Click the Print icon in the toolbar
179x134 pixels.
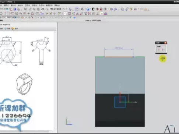pyautogui.click(x=18, y=9)
